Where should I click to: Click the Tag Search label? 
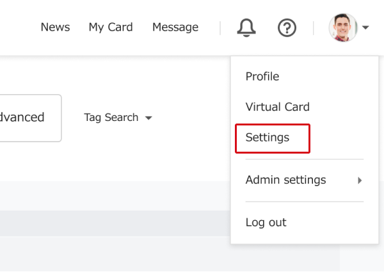tap(111, 118)
